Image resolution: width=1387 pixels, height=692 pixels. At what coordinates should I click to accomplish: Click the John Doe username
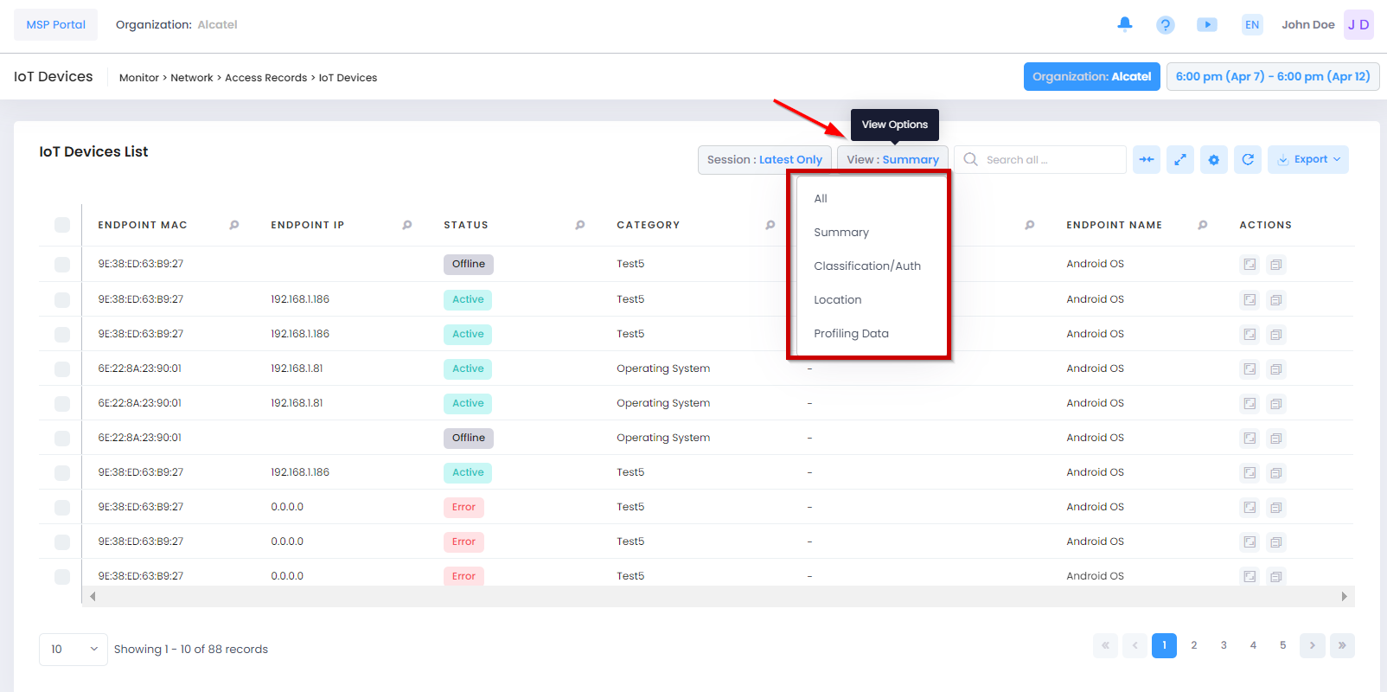[x=1307, y=24]
